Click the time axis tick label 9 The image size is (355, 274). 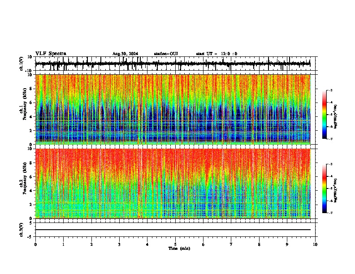[287, 244]
